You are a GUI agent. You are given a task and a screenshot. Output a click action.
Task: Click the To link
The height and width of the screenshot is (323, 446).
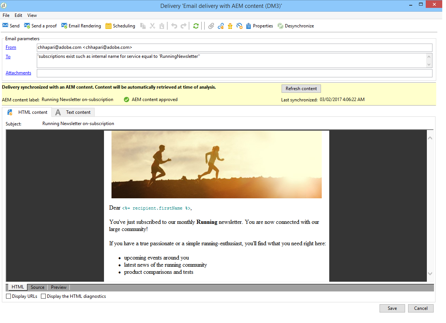(8, 57)
